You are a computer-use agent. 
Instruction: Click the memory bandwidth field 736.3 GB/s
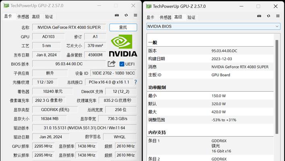click(x=117, y=119)
